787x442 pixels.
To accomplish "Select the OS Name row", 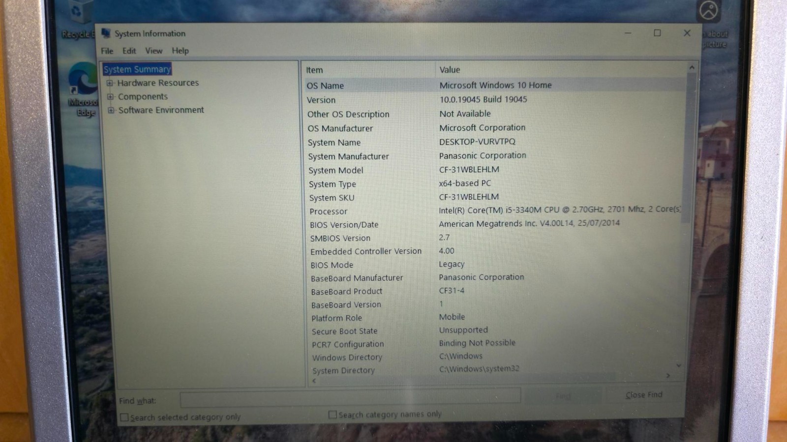I will point(494,85).
